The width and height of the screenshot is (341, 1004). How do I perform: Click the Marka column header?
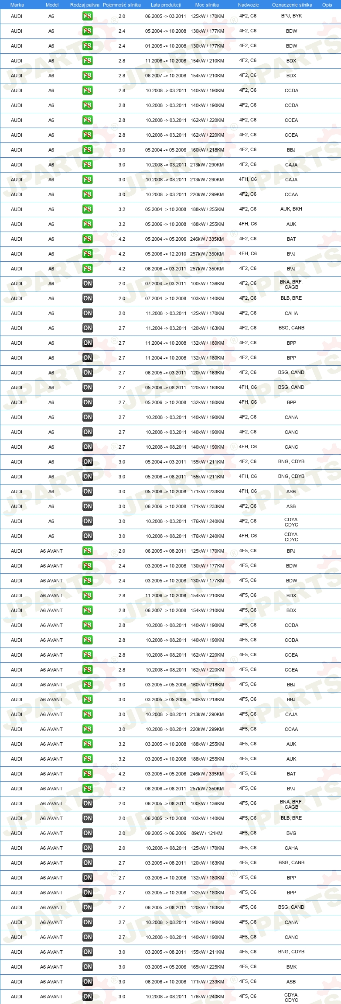[x=17, y=5]
